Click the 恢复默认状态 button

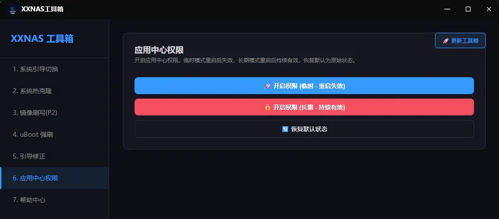tap(304, 129)
